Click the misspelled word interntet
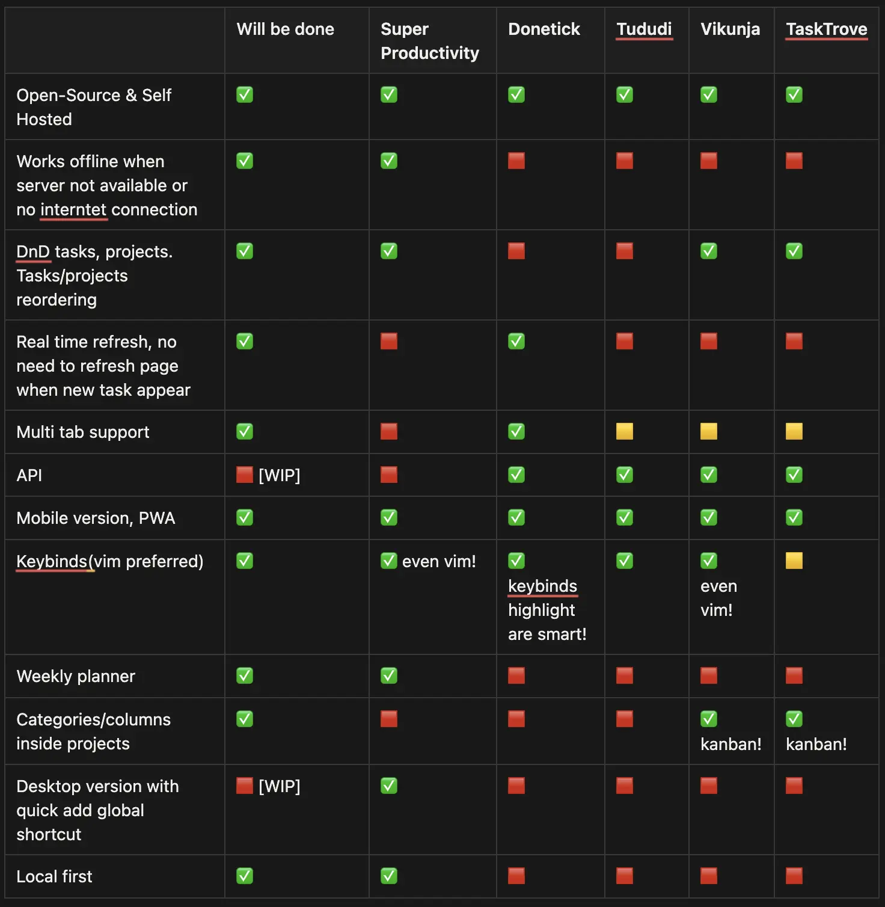The image size is (885, 907). [x=73, y=209]
